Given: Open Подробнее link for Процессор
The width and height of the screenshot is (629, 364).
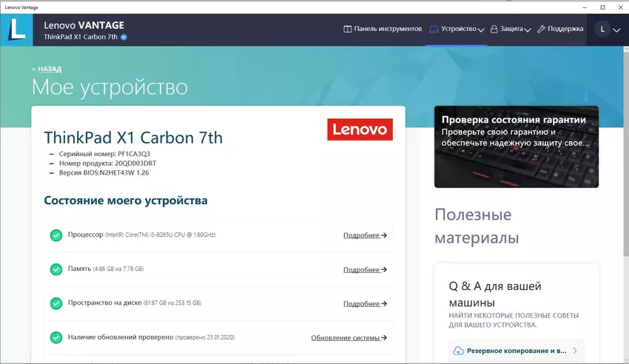Looking at the screenshot, I should (x=365, y=235).
